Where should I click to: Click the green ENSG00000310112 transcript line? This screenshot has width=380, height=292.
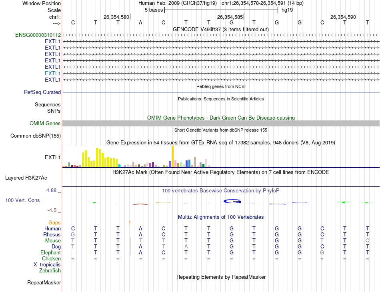click(221, 35)
